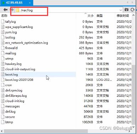
Task: Click the LOG-202... type cell
Action: tap(104, 80)
